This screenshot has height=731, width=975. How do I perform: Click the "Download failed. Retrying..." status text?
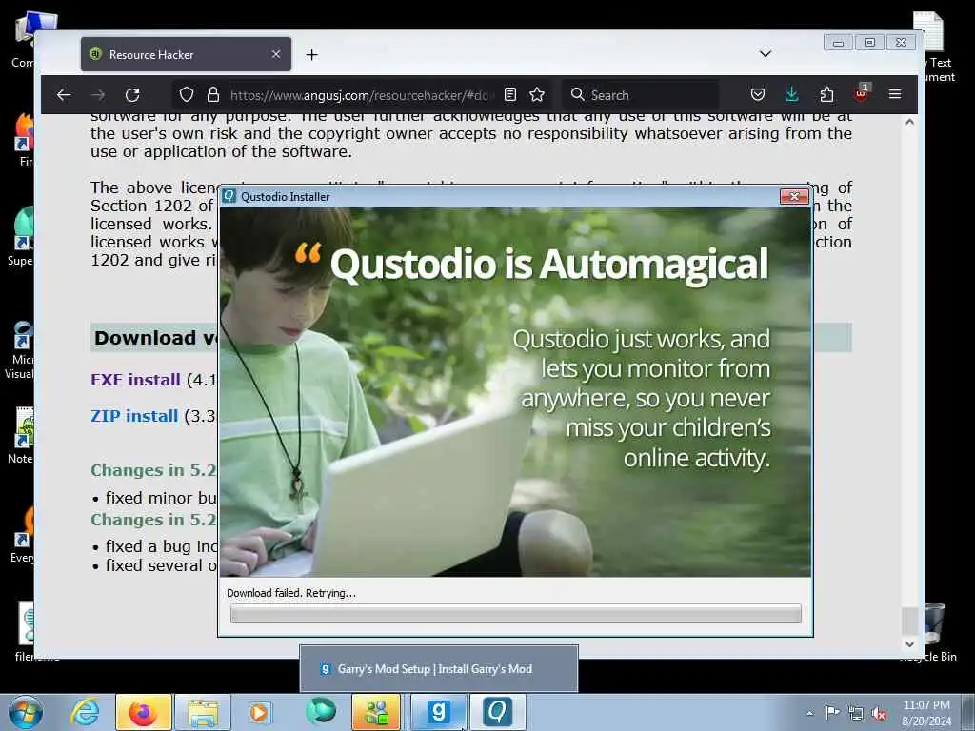291,593
